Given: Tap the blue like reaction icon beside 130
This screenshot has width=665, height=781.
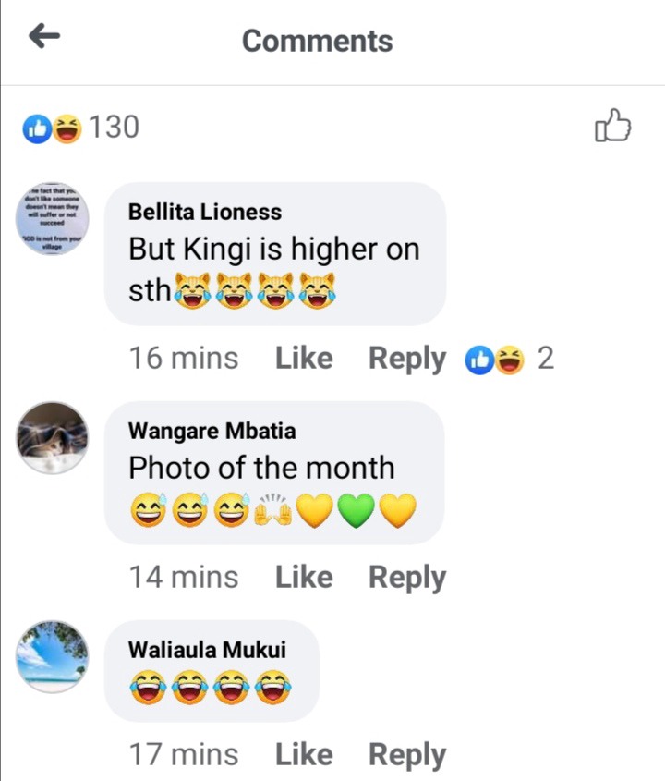Looking at the screenshot, I should tap(37, 129).
